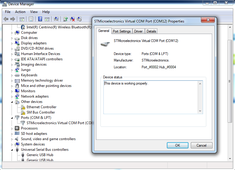This screenshot has height=170, width=235.
Task: Open the Help menu
Action: click(x=46, y=12)
